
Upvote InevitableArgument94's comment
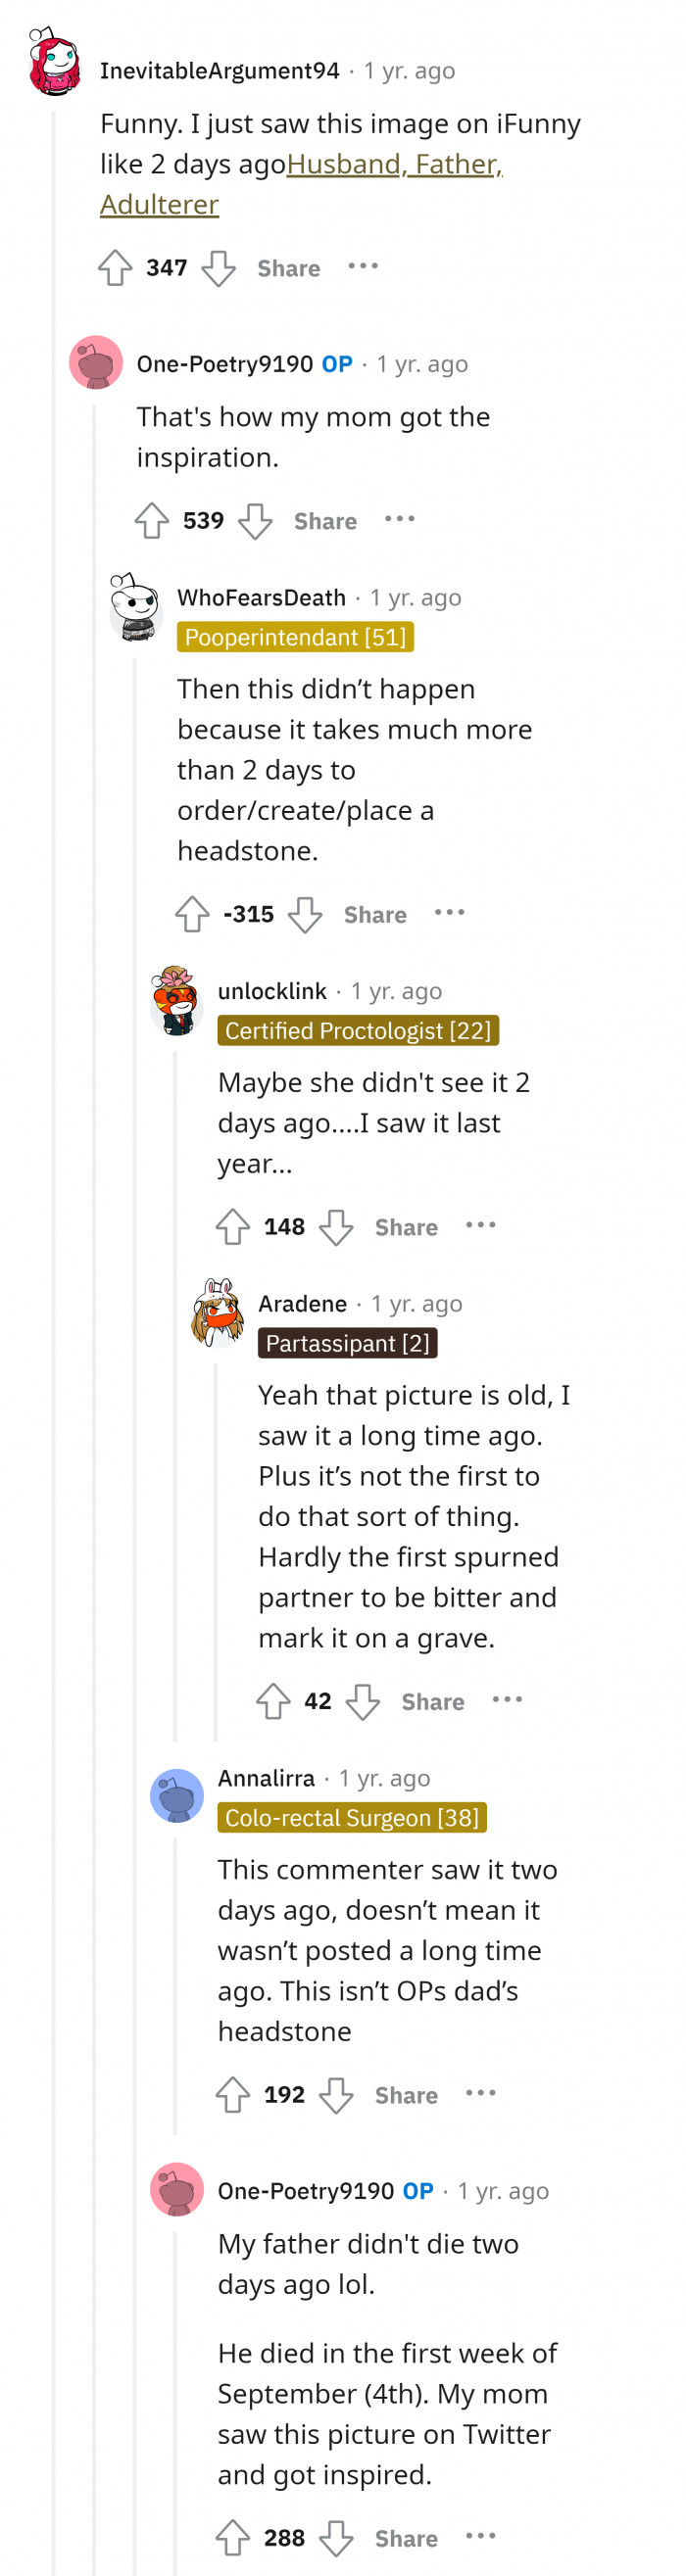[x=116, y=268]
